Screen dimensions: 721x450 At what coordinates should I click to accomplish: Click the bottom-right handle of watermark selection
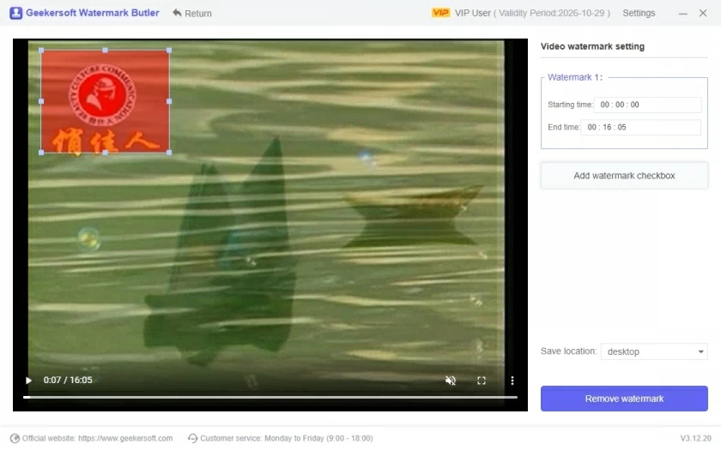pos(169,153)
